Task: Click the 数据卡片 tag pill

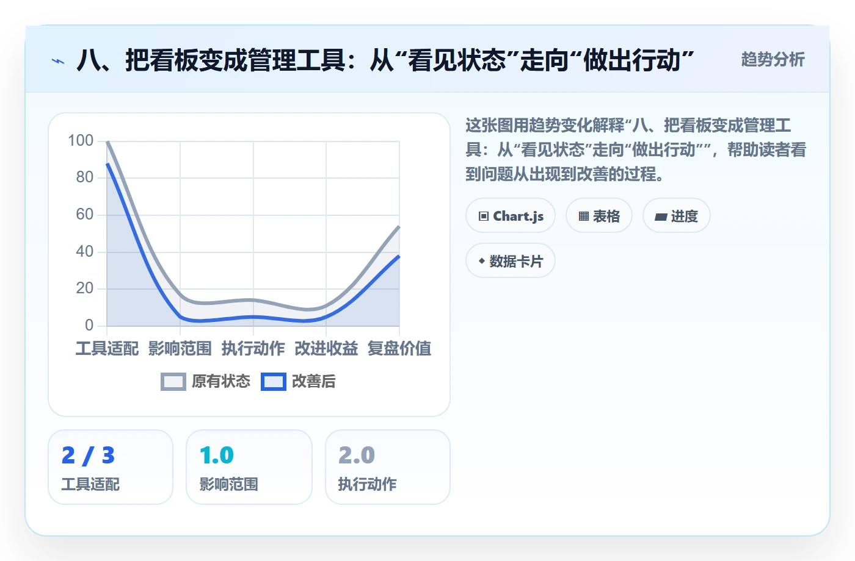Action: click(x=511, y=261)
